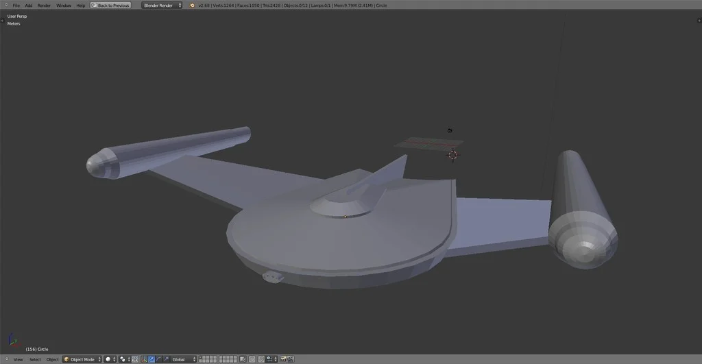The image size is (702, 364).
Task: Toggle the 3D manipulator widget
Action: click(x=144, y=359)
